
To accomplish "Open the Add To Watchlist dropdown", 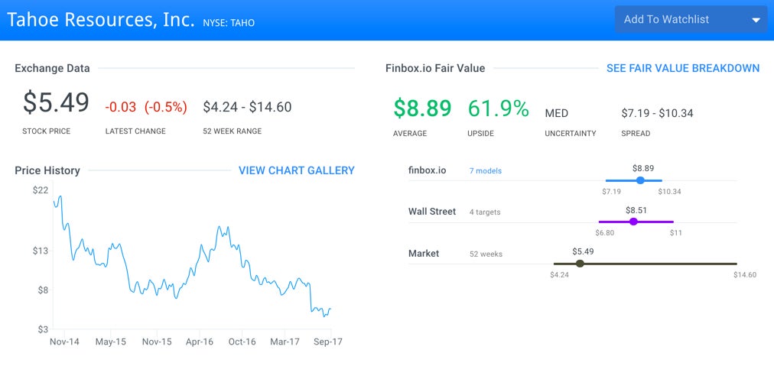I will pyautogui.click(x=679, y=20).
